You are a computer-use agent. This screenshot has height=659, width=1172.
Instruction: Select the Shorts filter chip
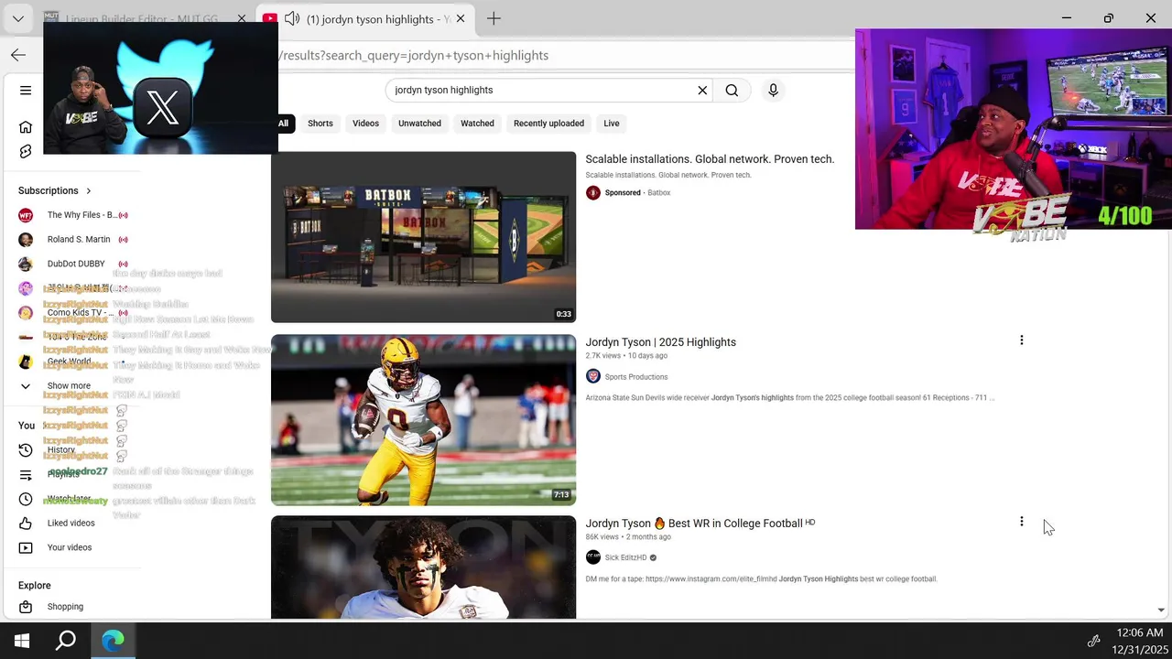click(x=320, y=124)
